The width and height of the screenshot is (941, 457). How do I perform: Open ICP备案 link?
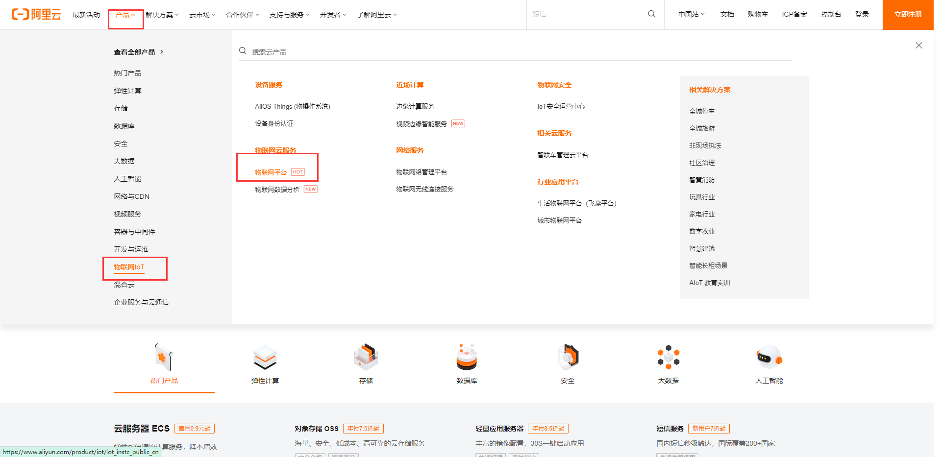tap(794, 14)
